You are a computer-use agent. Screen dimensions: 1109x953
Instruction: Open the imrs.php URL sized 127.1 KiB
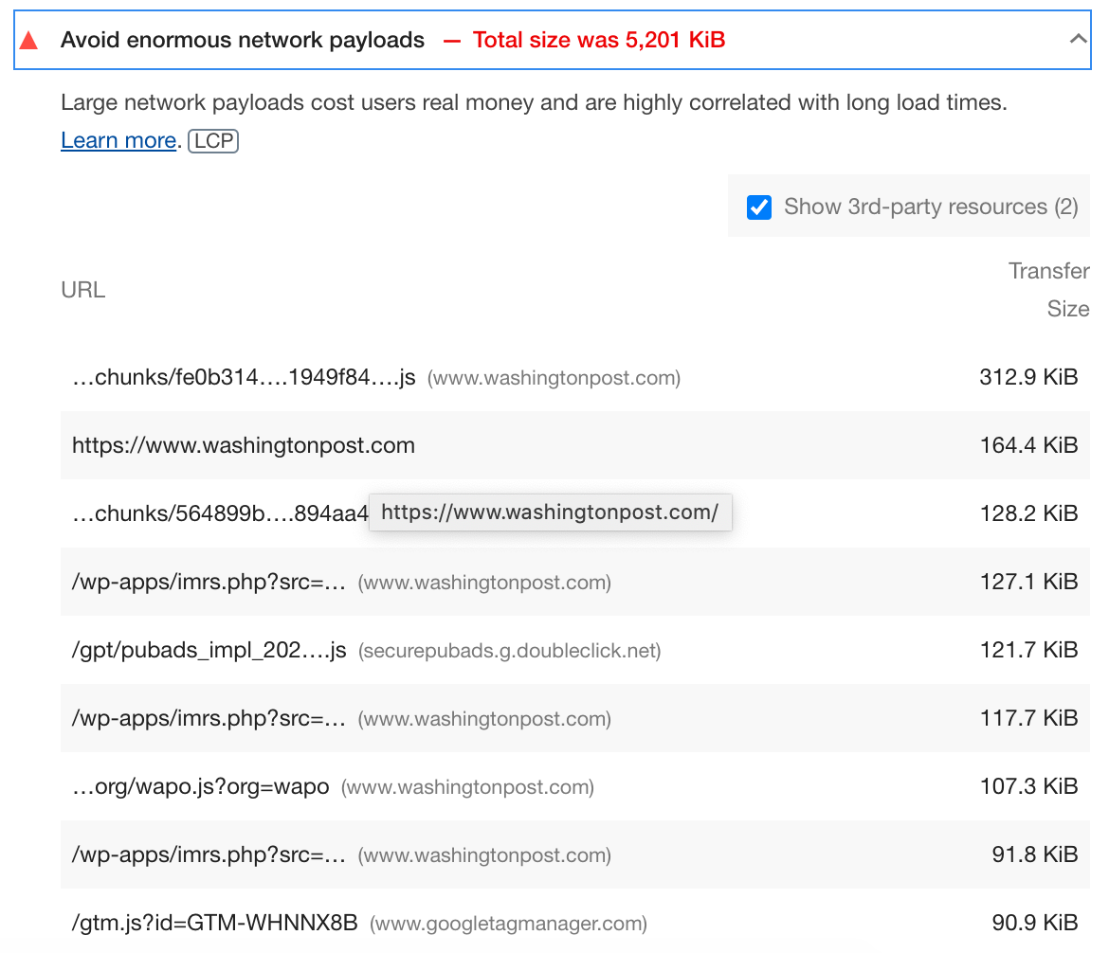[x=209, y=582]
